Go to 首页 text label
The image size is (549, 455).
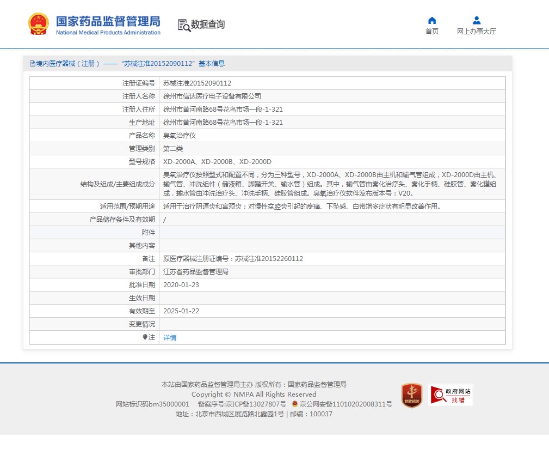point(432,32)
